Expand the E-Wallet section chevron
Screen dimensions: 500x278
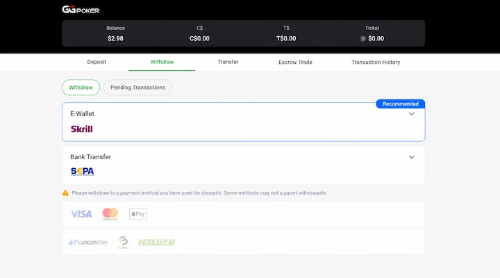pos(412,114)
